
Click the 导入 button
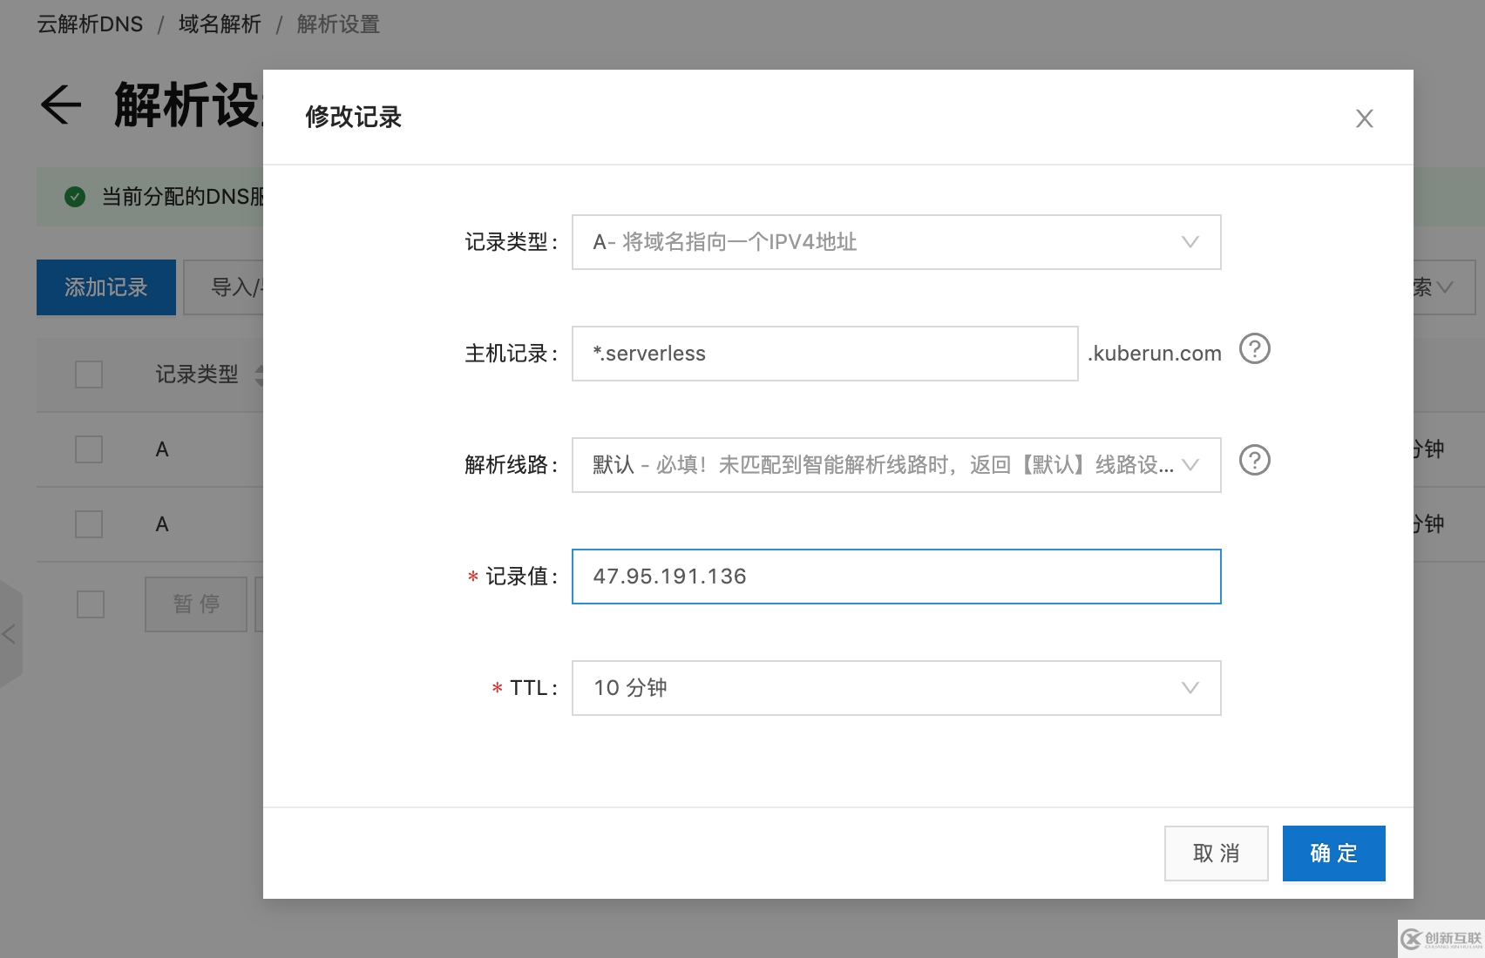coord(223,287)
